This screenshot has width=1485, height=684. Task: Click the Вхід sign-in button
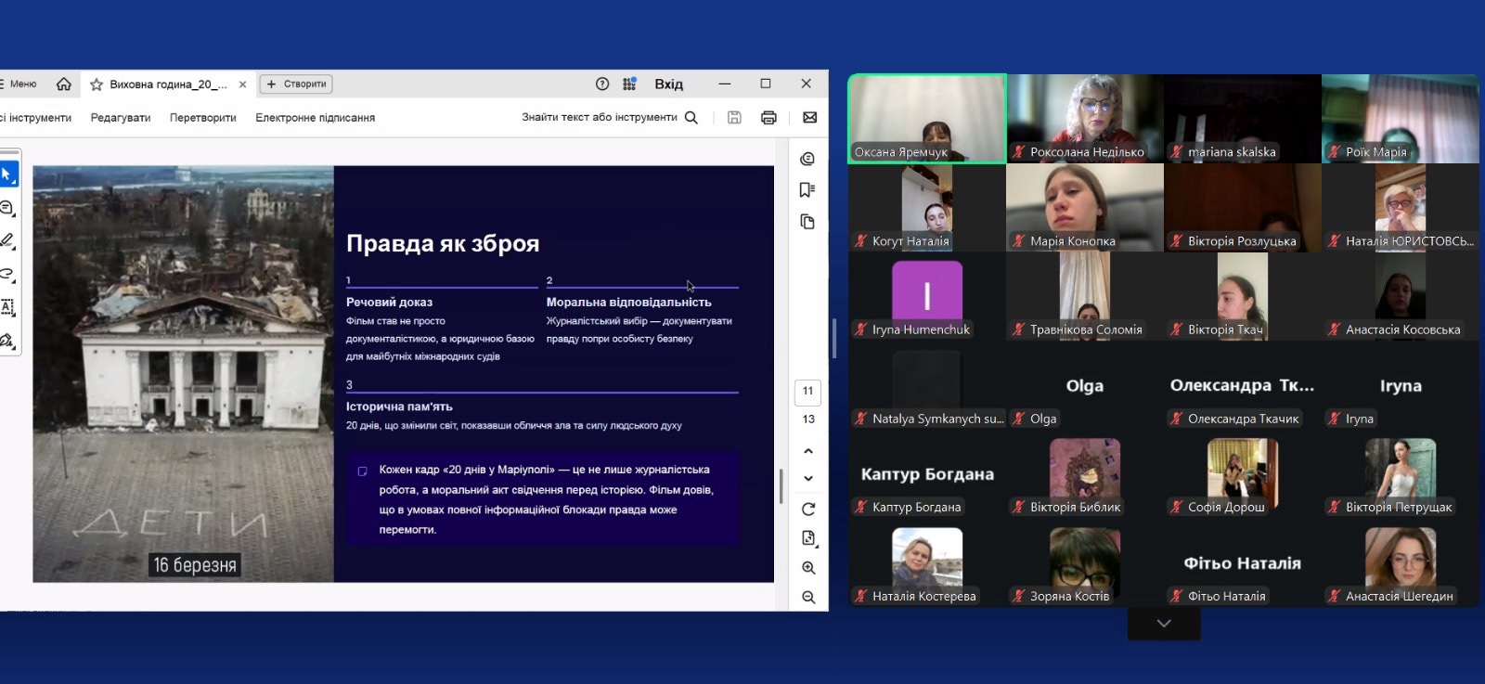[668, 84]
